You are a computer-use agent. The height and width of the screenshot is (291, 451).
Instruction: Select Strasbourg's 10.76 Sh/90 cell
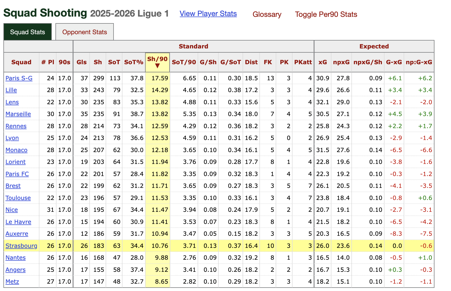pyautogui.click(x=157, y=246)
